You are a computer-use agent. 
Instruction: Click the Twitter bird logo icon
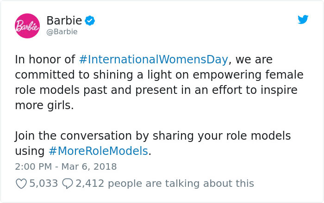(303, 20)
